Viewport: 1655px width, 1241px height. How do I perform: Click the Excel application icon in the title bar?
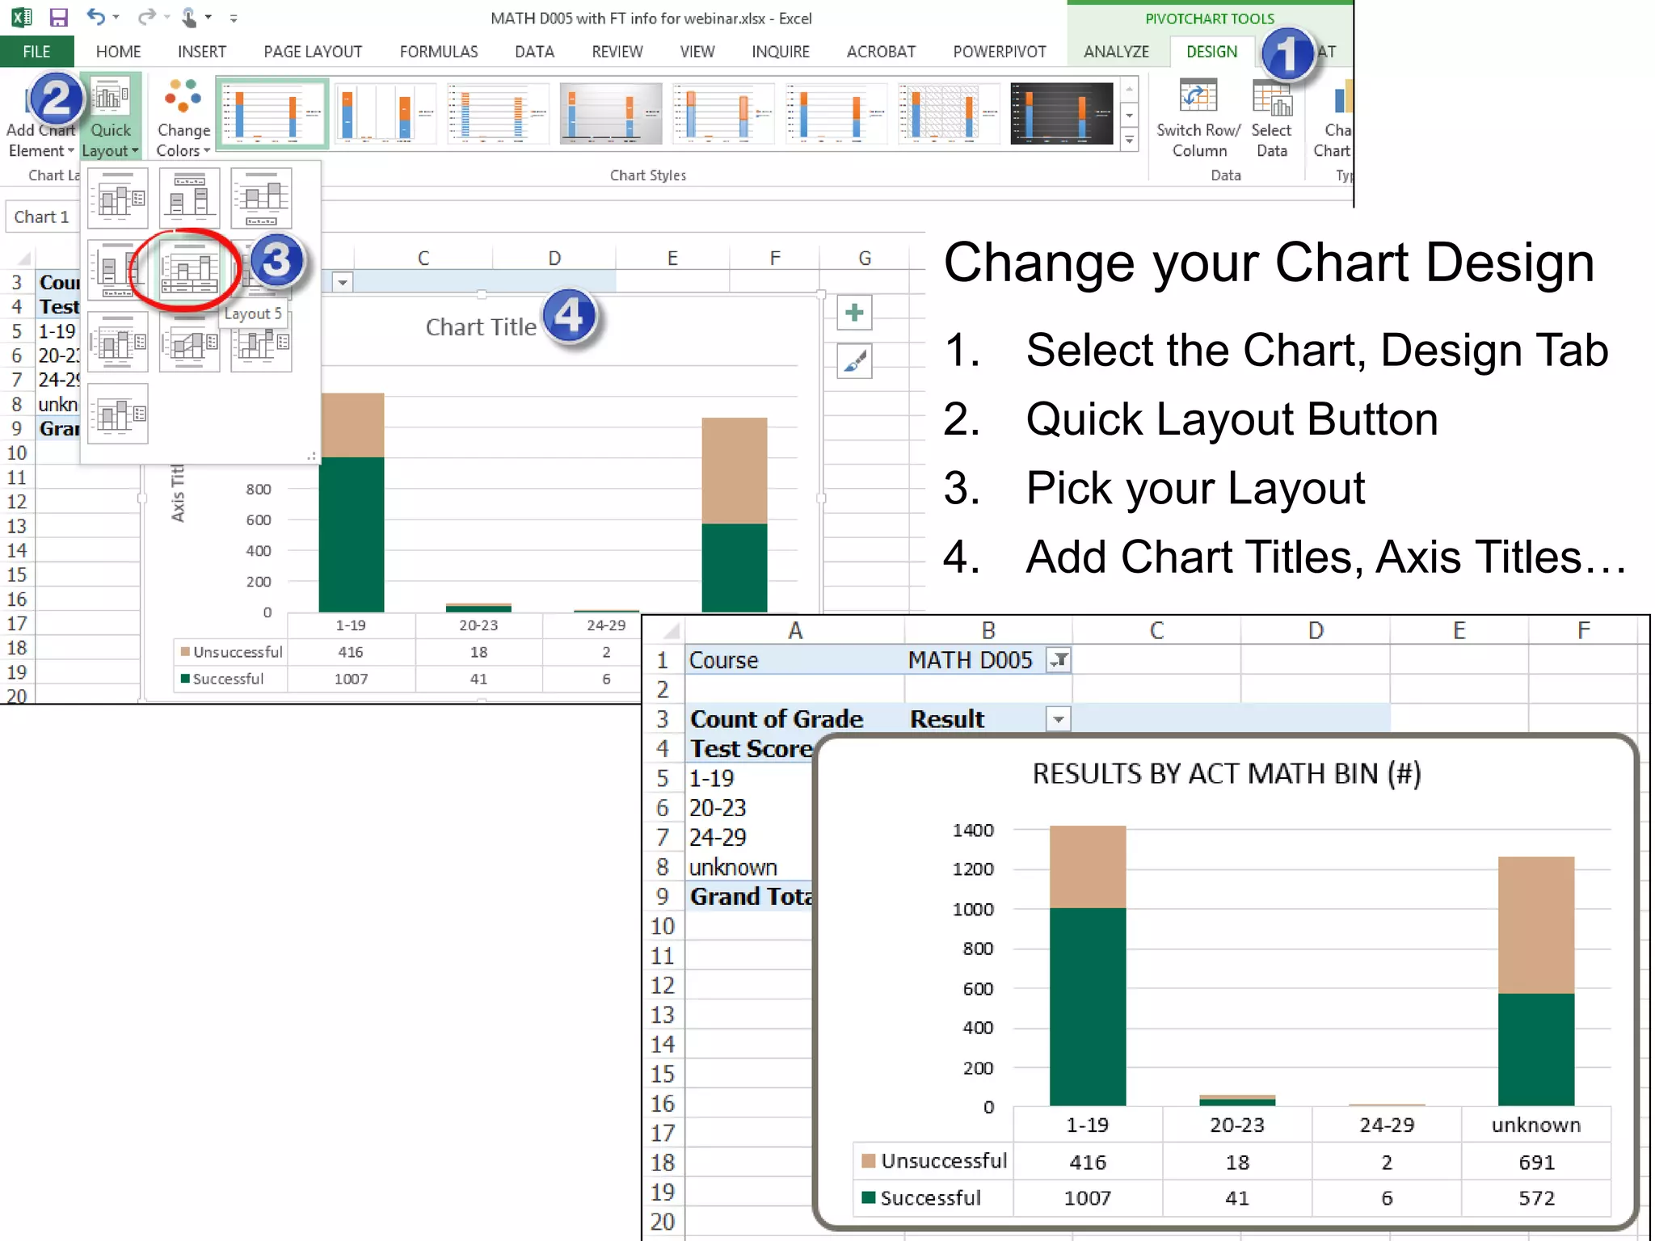(x=21, y=17)
